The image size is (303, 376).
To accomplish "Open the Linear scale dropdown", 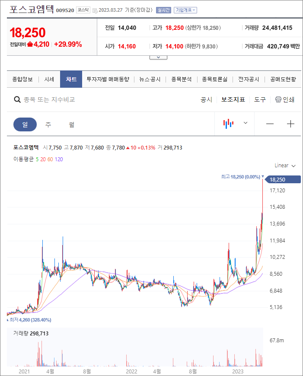I will (x=285, y=166).
